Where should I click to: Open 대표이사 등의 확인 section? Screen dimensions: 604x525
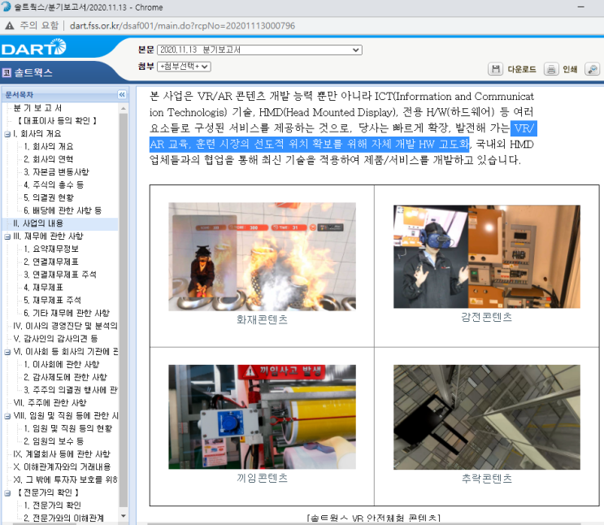57,120
